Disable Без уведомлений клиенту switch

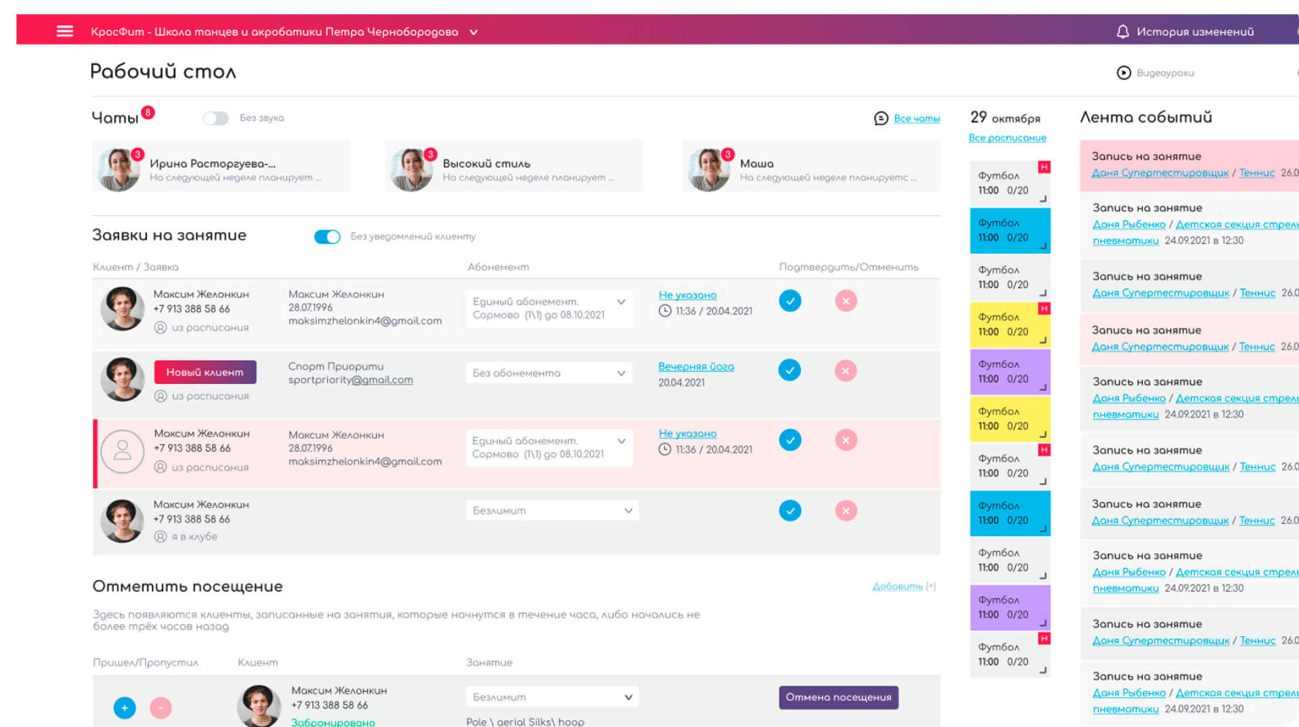click(327, 237)
